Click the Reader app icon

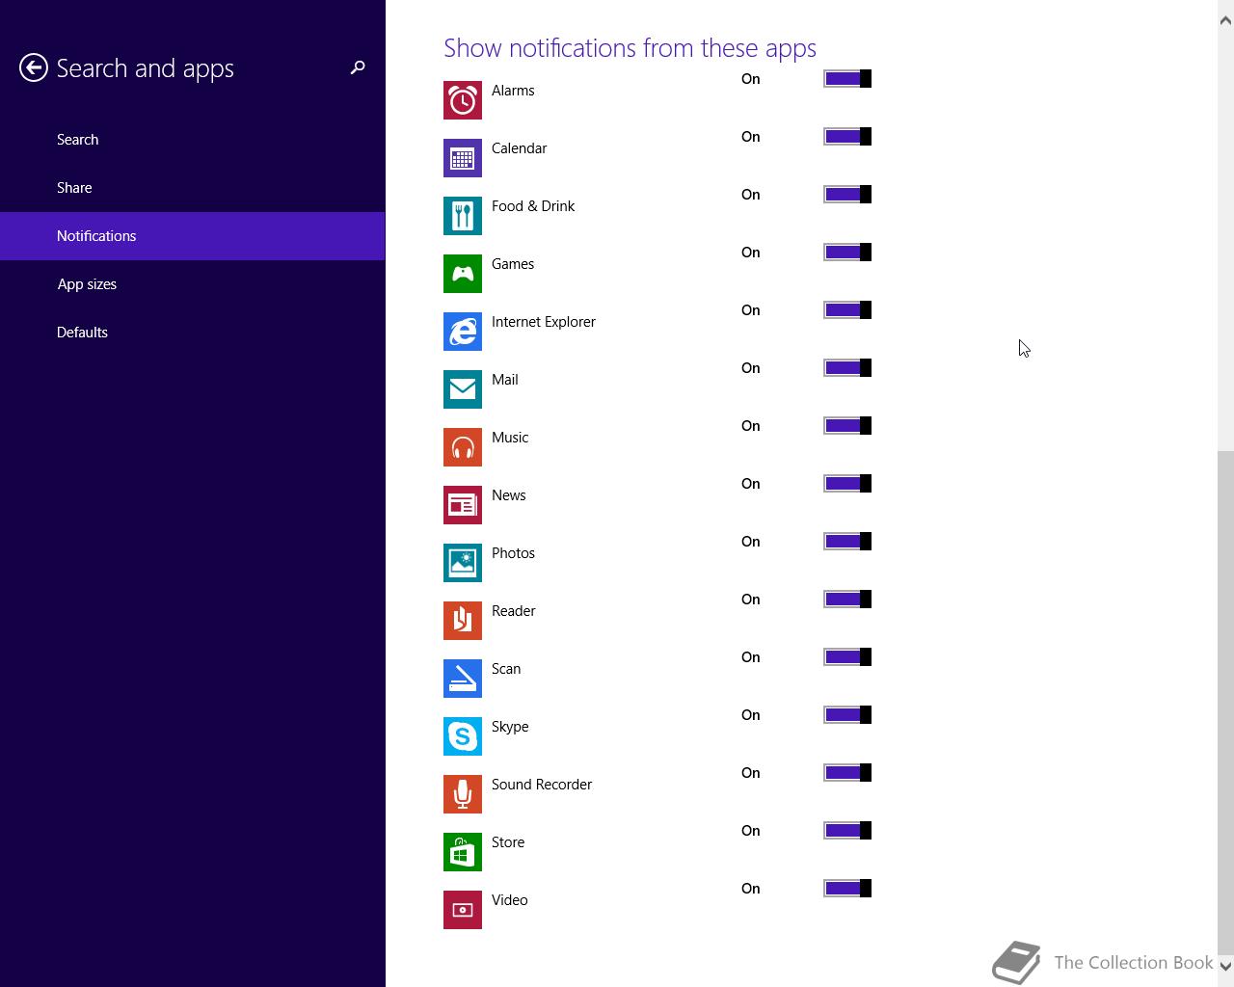tap(463, 621)
